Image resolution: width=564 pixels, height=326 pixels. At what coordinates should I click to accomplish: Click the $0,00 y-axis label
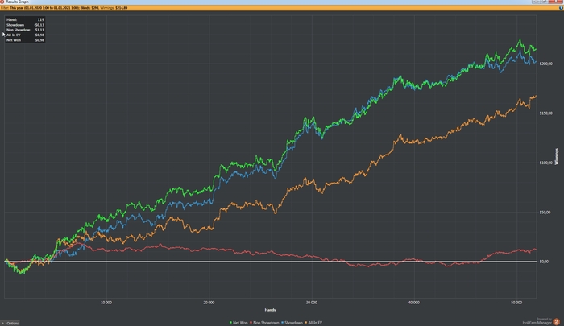pos(544,262)
